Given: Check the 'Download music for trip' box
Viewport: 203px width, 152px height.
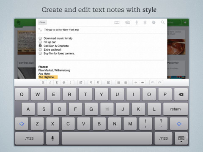Looking at the screenshot, I should click(x=40, y=38).
